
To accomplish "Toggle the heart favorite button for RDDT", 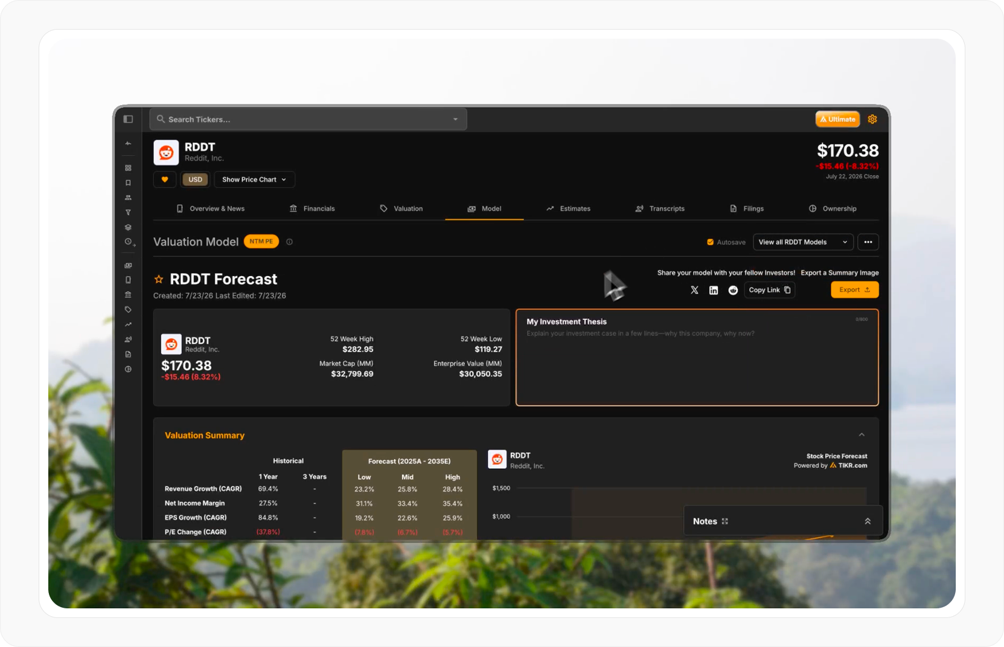I will click(x=165, y=179).
